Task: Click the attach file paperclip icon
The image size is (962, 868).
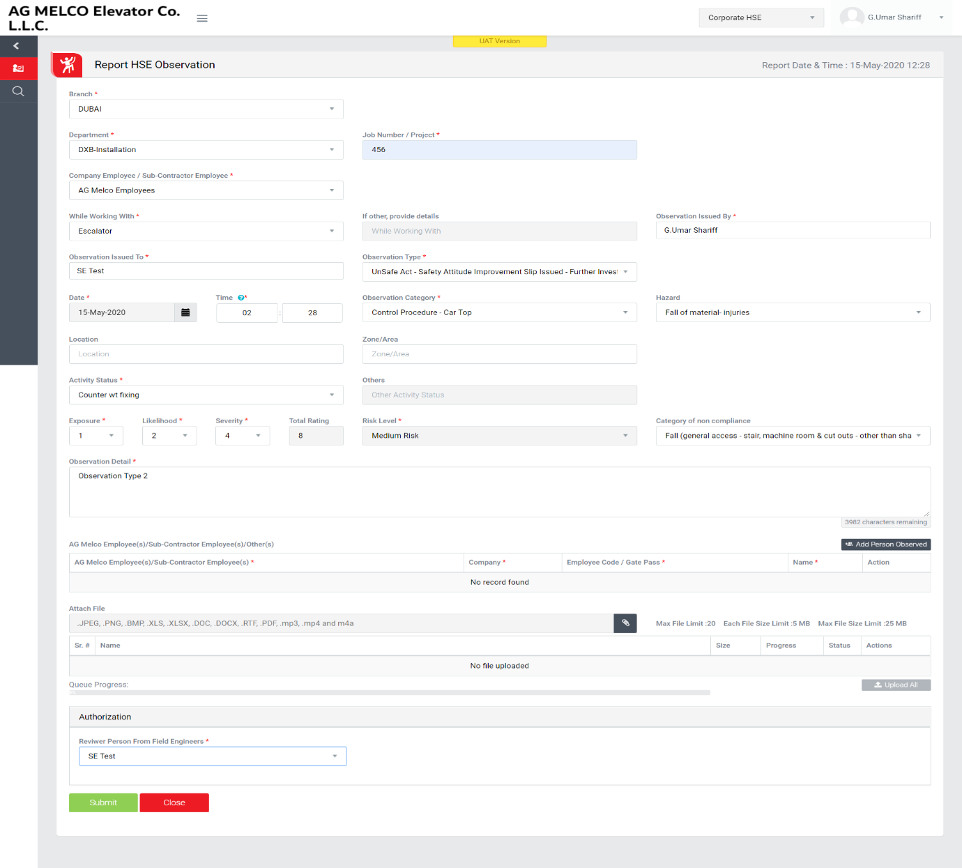Action: (x=625, y=623)
